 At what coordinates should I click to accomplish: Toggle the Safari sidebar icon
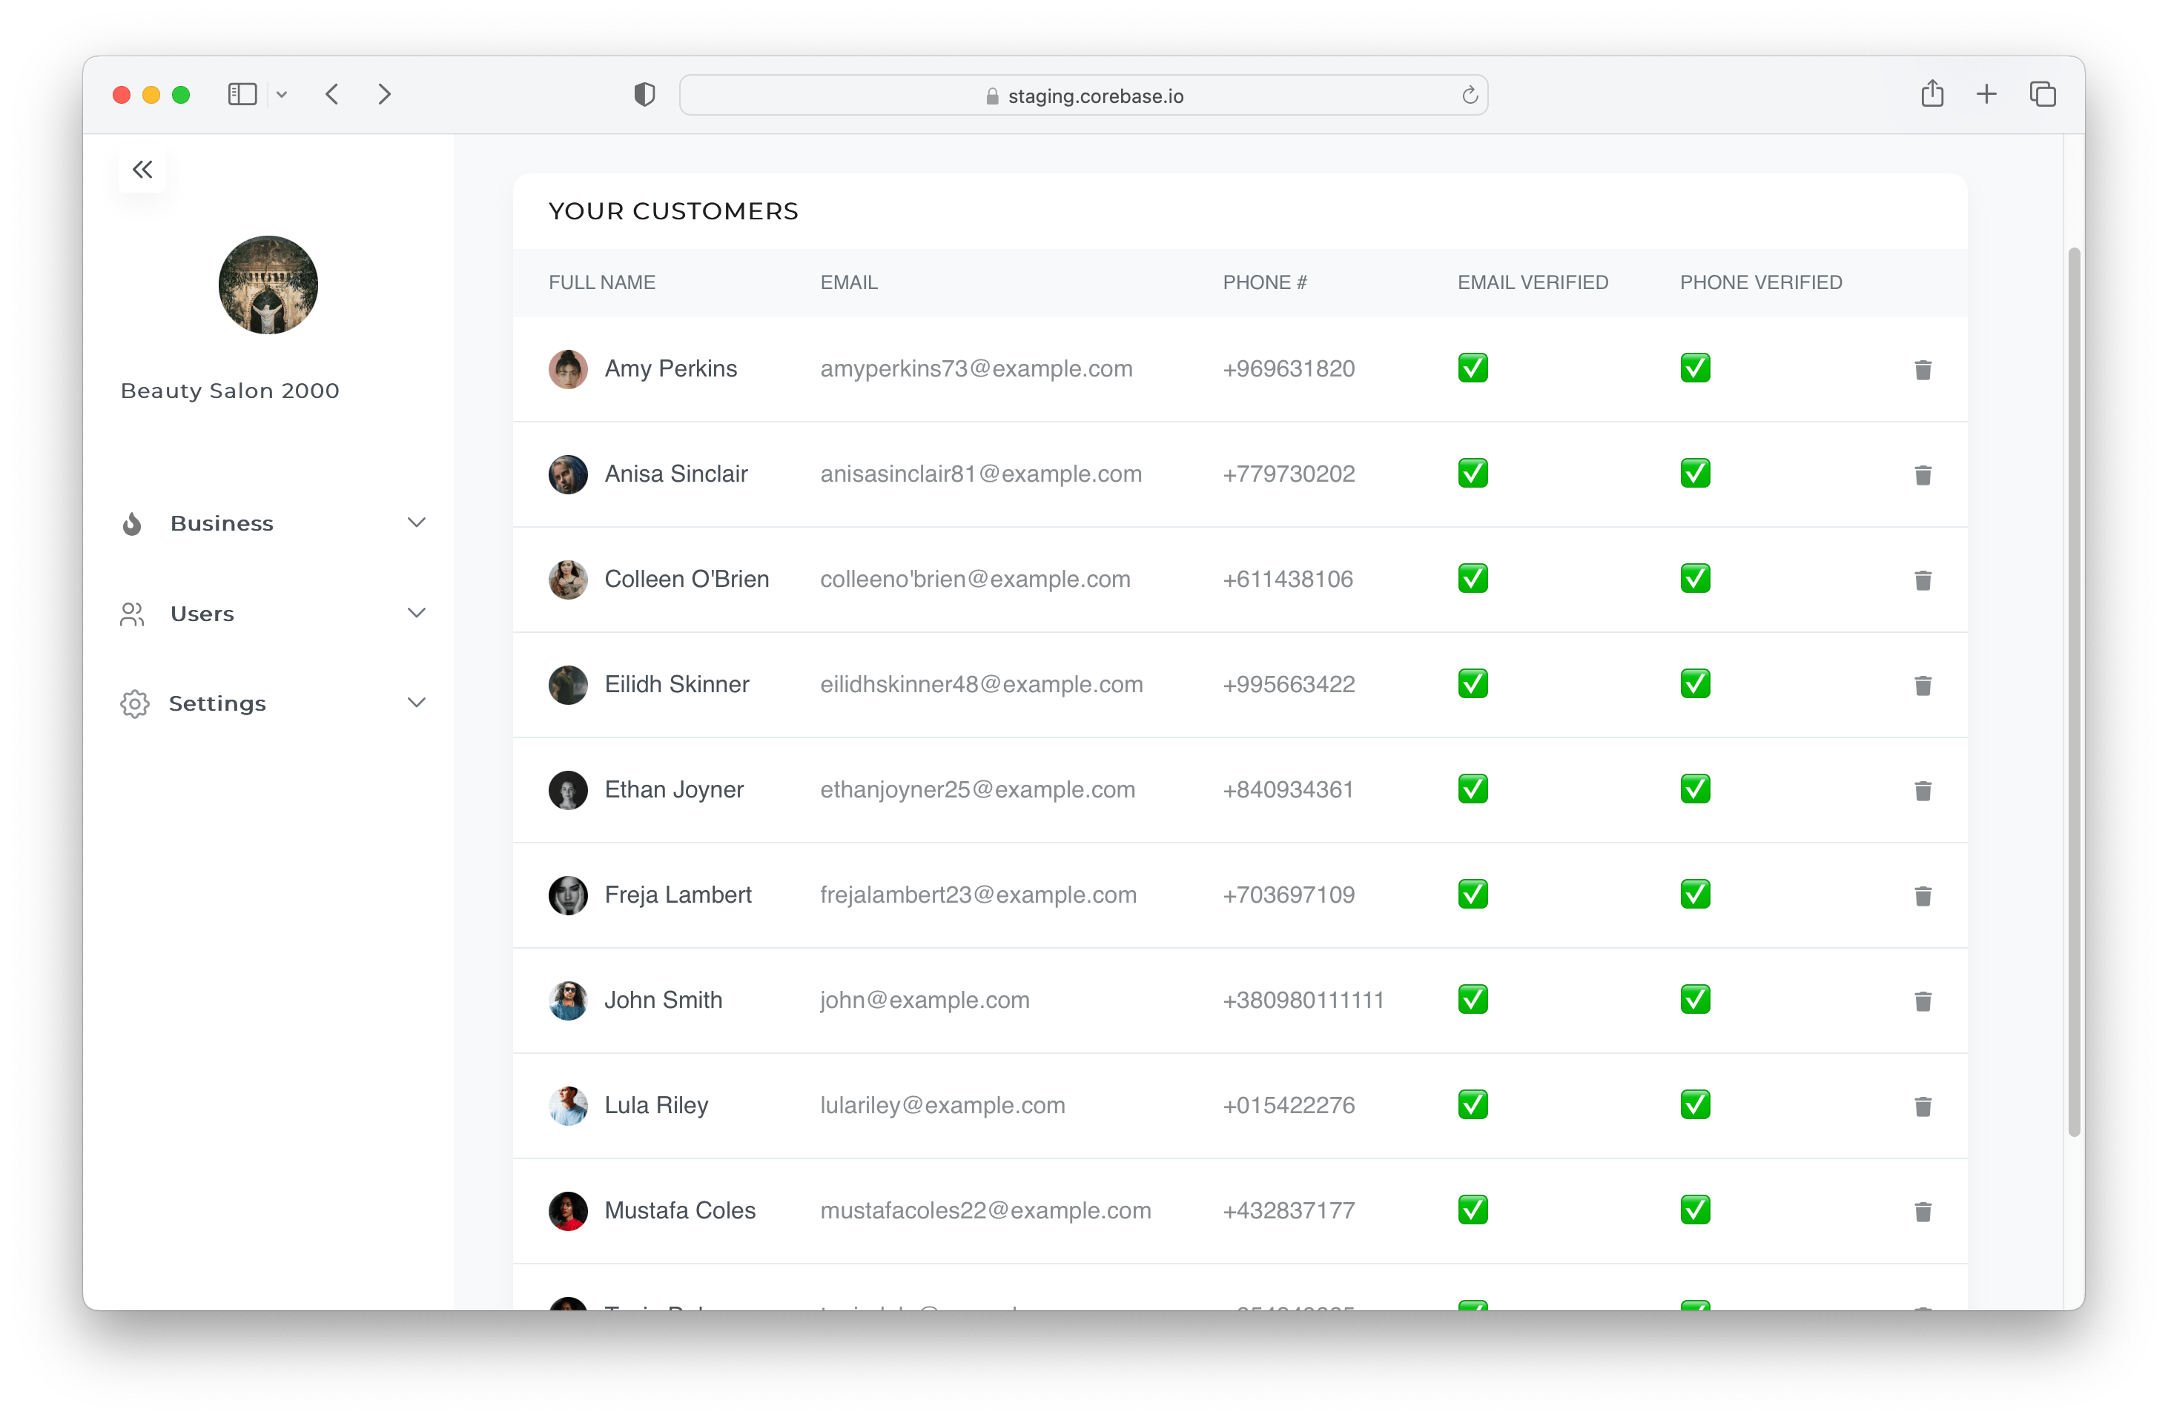tap(242, 95)
